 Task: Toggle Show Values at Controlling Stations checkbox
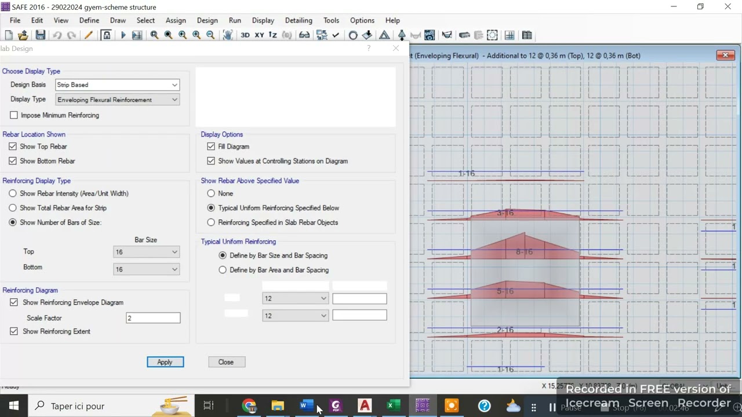point(211,161)
